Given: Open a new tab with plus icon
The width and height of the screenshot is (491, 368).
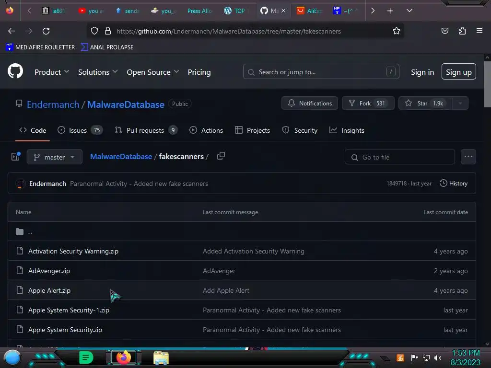Looking at the screenshot, I should pos(390,11).
